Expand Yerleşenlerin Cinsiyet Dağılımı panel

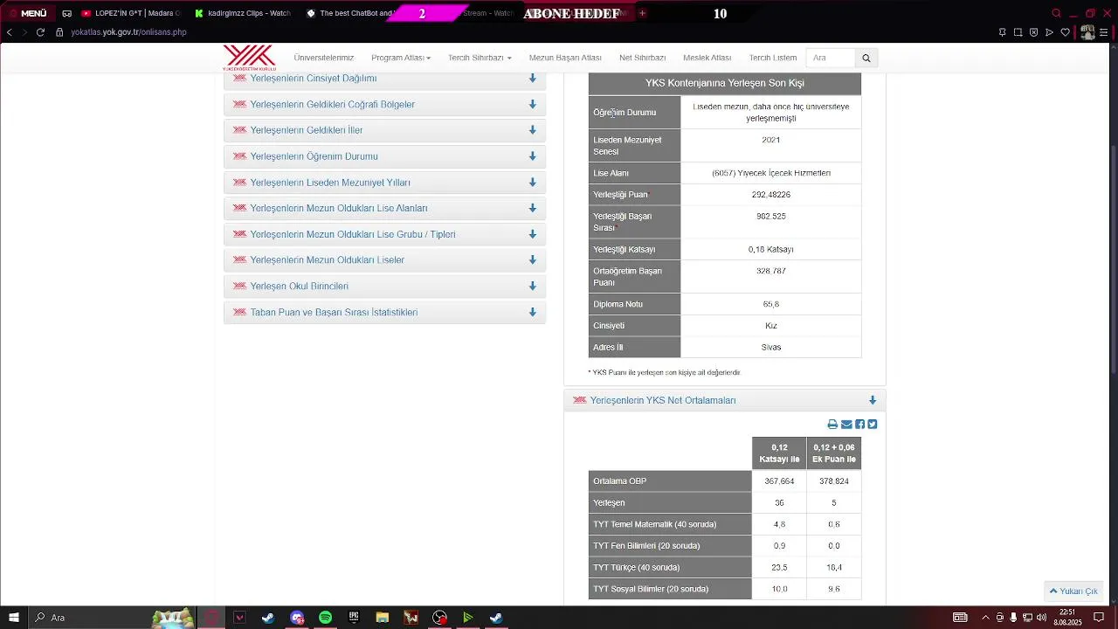pos(385,79)
